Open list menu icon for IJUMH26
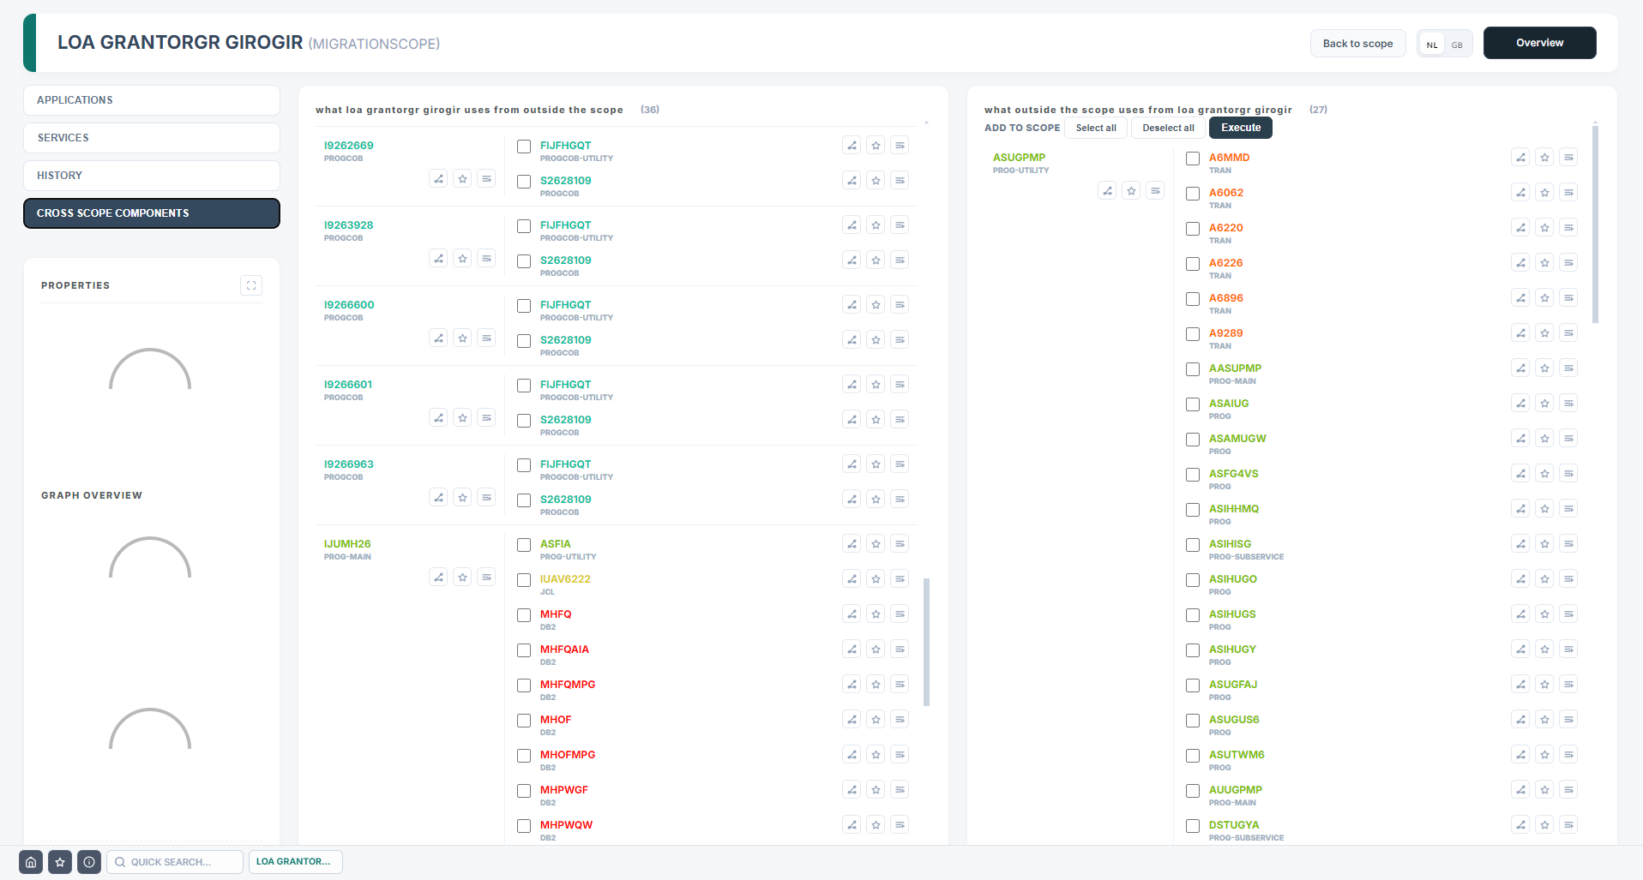 click(486, 578)
